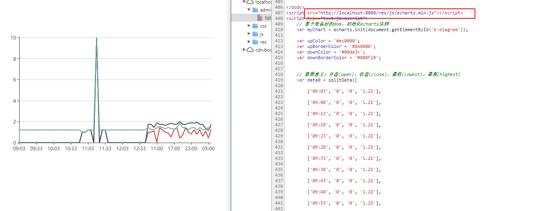The height and width of the screenshot is (211, 539).
Task: Click the admin folder icon
Action: coord(255,10)
